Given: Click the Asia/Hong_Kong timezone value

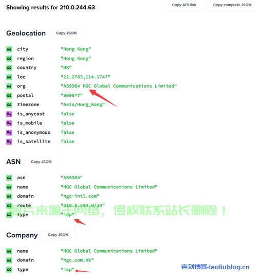Looking at the screenshot, I should [x=83, y=105].
